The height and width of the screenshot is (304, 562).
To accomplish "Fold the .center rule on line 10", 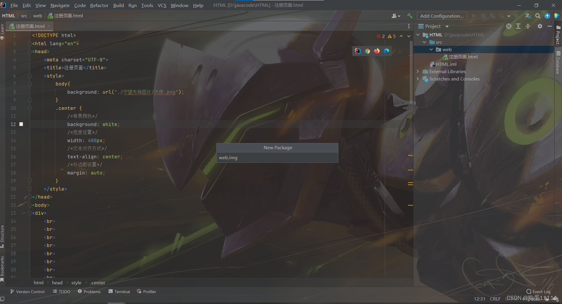I will [30, 108].
